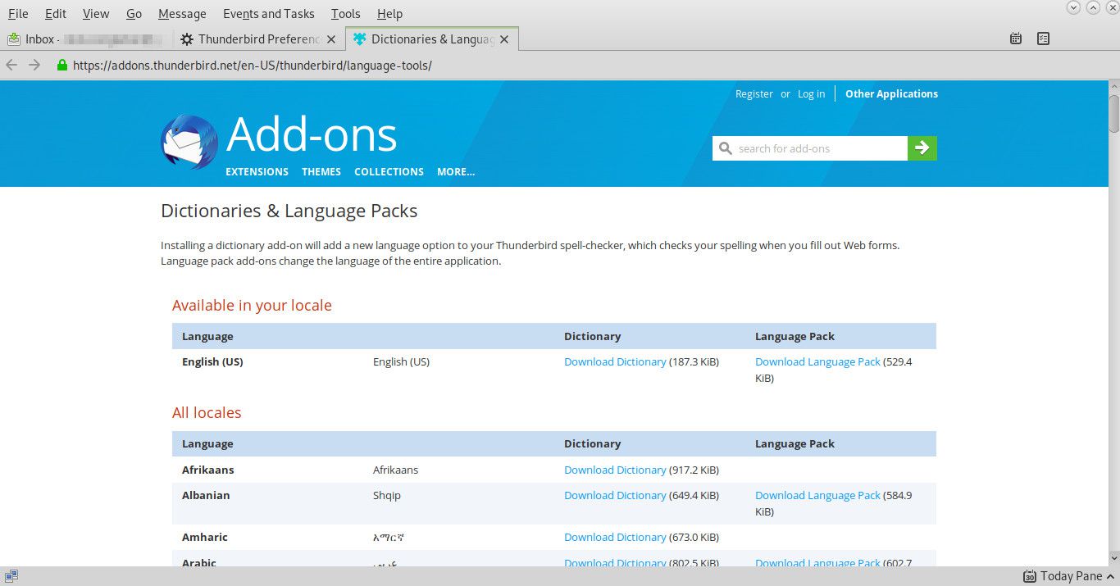Open the MORE... dropdown in Add-ons nav

click(456, 172)
